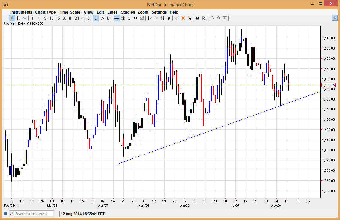The width and height of the screenshot is (340, 220).
Task: Switch to the weekly W timeframe
Action: pos(102,18)
